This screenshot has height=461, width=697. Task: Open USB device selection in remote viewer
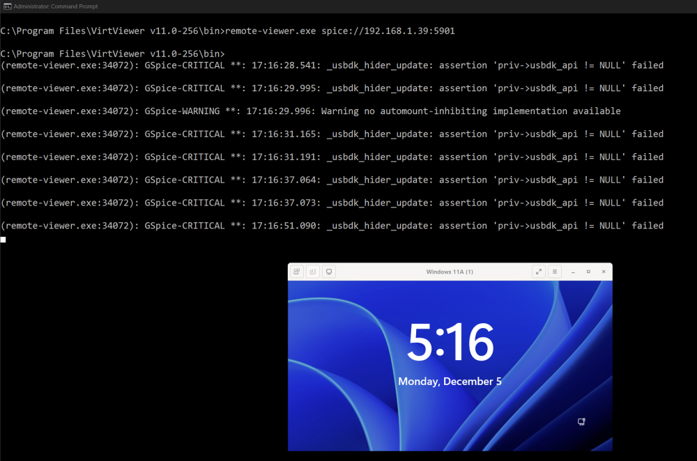[x=313, y=272]
